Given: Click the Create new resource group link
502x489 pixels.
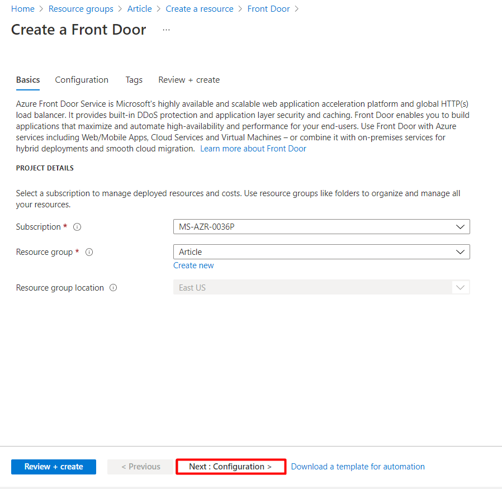Looking at the screenshot, I should point(193,265).
